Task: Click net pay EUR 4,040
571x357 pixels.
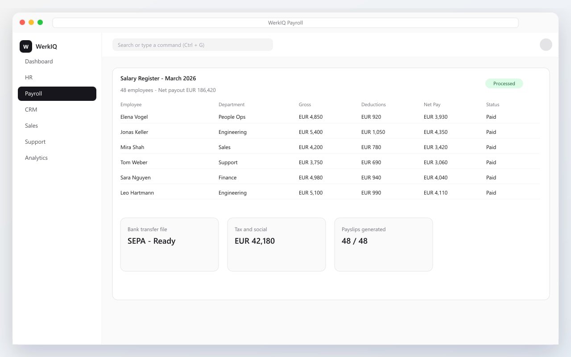Action: click(x=436, y=178)
